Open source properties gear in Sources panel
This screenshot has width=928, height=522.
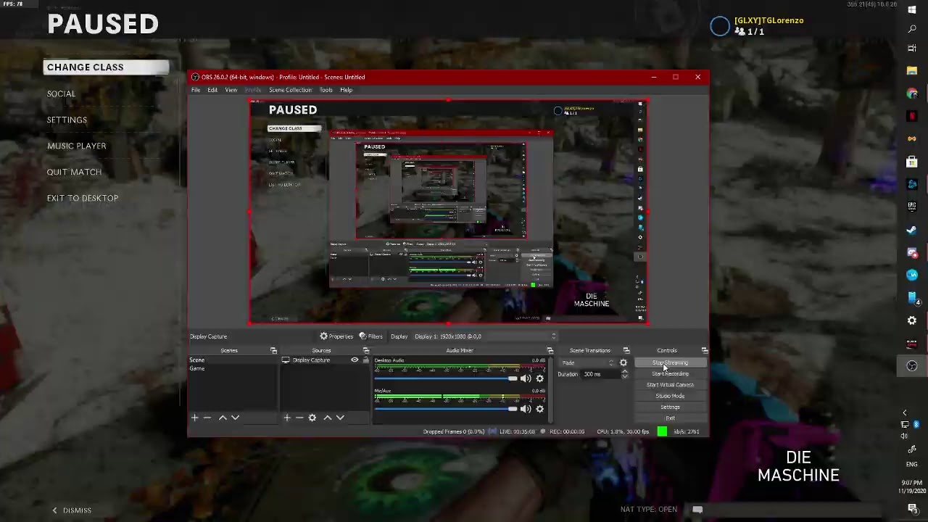click(312, 418)
